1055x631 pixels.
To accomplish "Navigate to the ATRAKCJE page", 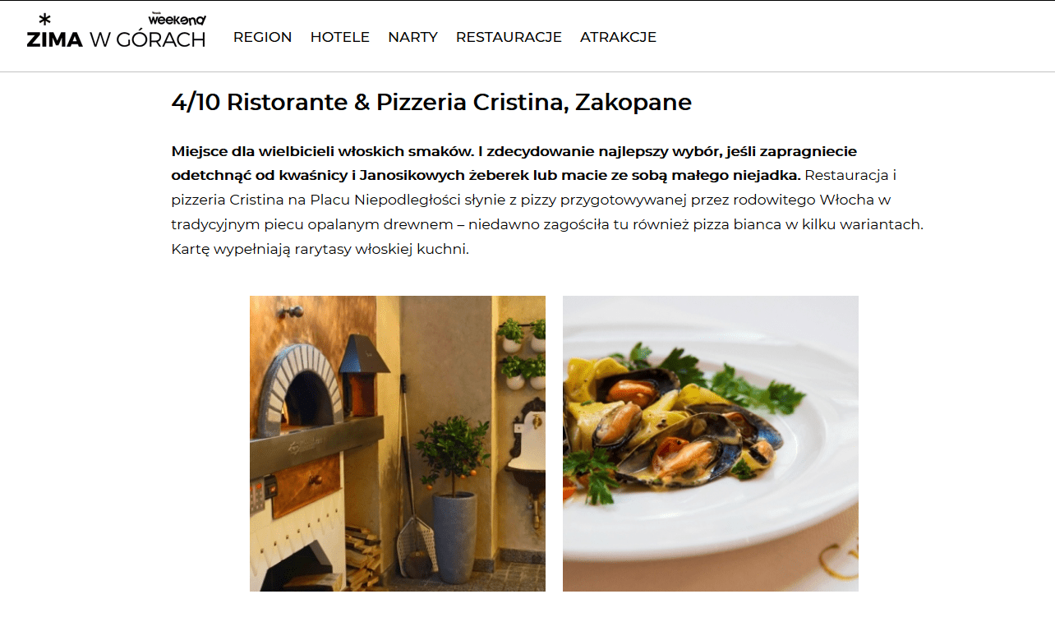I will point(618,37).
